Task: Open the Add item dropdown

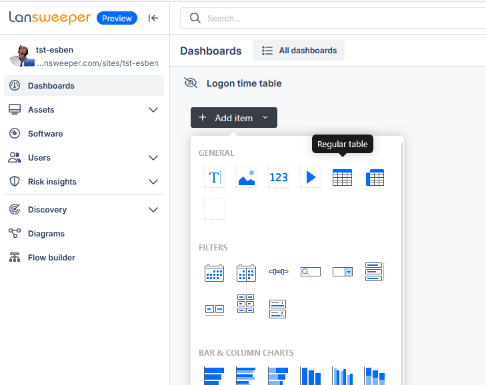Action: (x=234, y=118)
